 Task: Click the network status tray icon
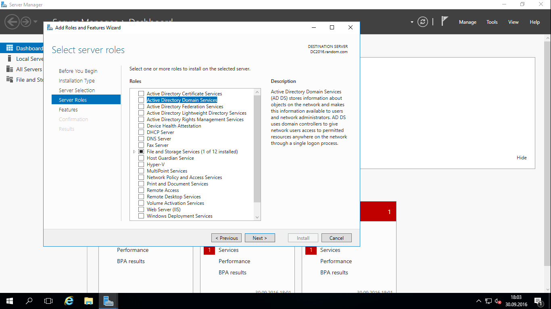[x=488, y=301]
